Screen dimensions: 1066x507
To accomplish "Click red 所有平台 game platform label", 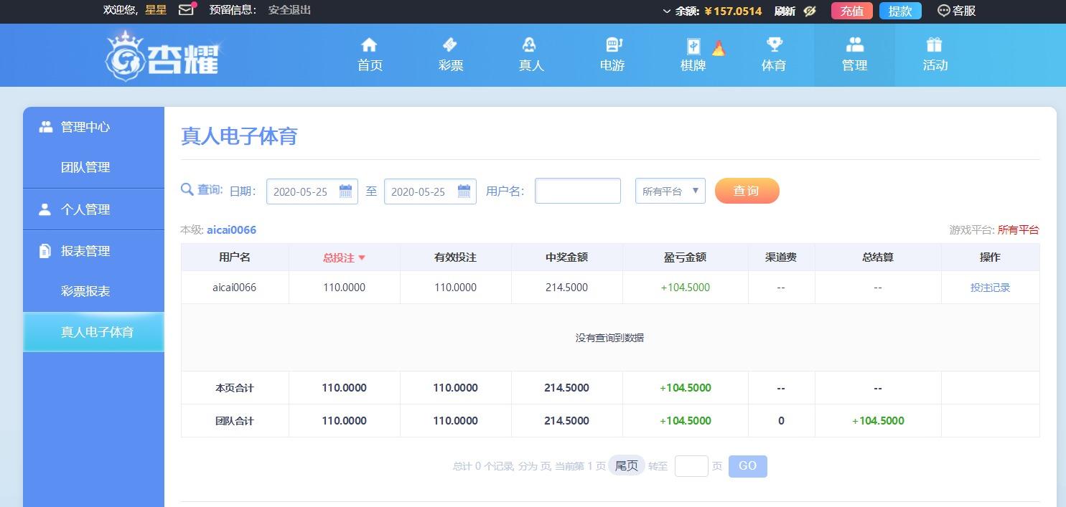I will 1018,230.
